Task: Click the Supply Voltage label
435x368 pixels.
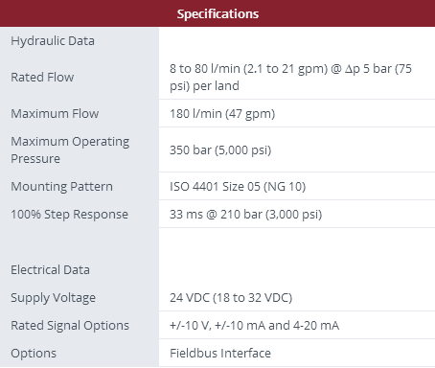Action: click(54, 298)
